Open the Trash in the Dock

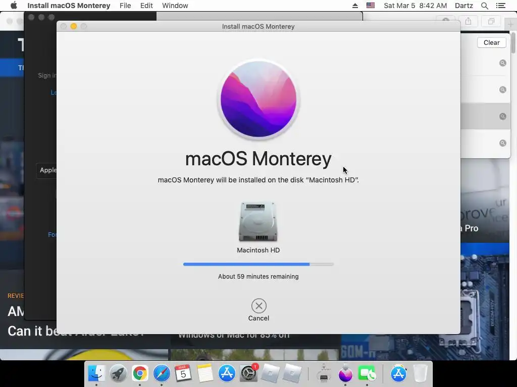pyautogui.click(x=420, y=373)
